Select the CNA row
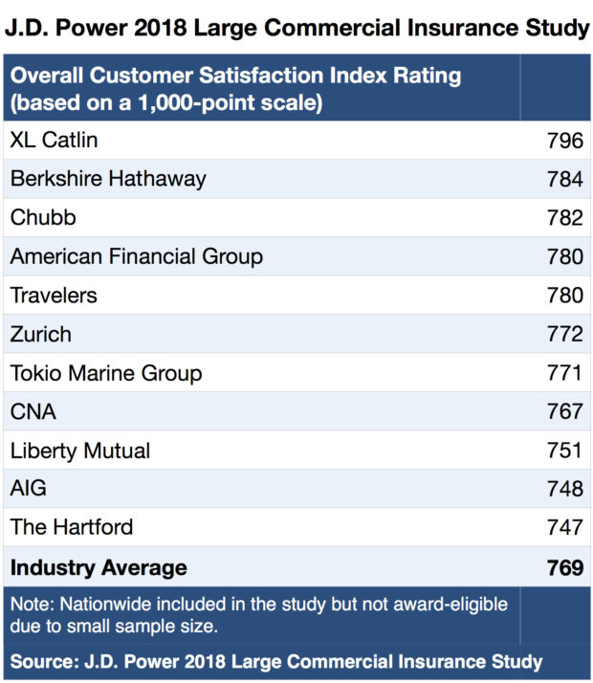 click(x=33, y=411)
